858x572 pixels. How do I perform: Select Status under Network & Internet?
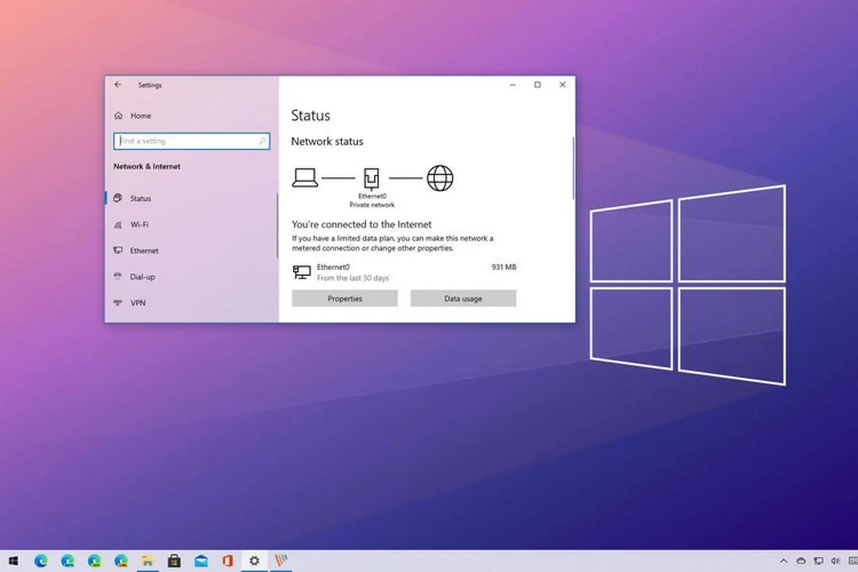point(140,198)
